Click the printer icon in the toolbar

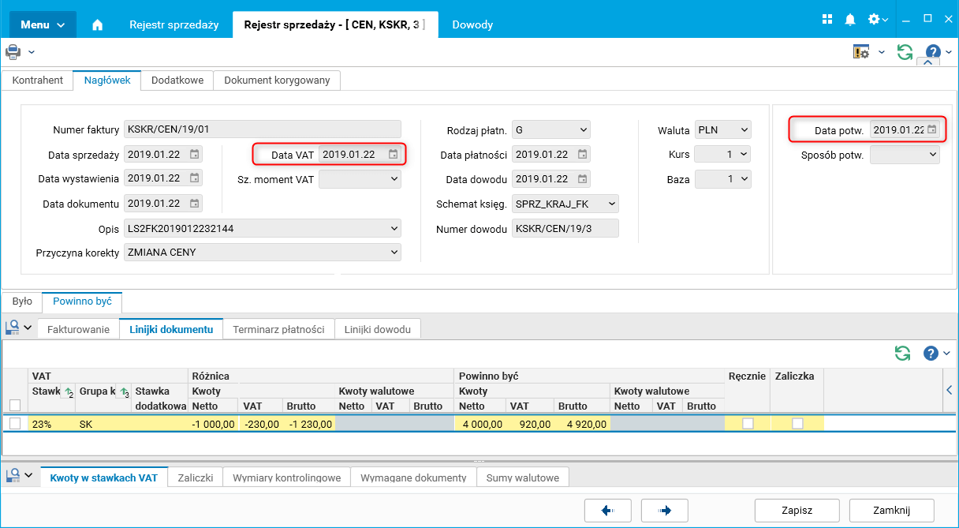(13, 52)
